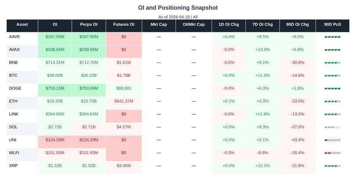Click the XRP 90D percentile bar indicator
The height and width of the screenshot is (187, 356).
point(332,166)
